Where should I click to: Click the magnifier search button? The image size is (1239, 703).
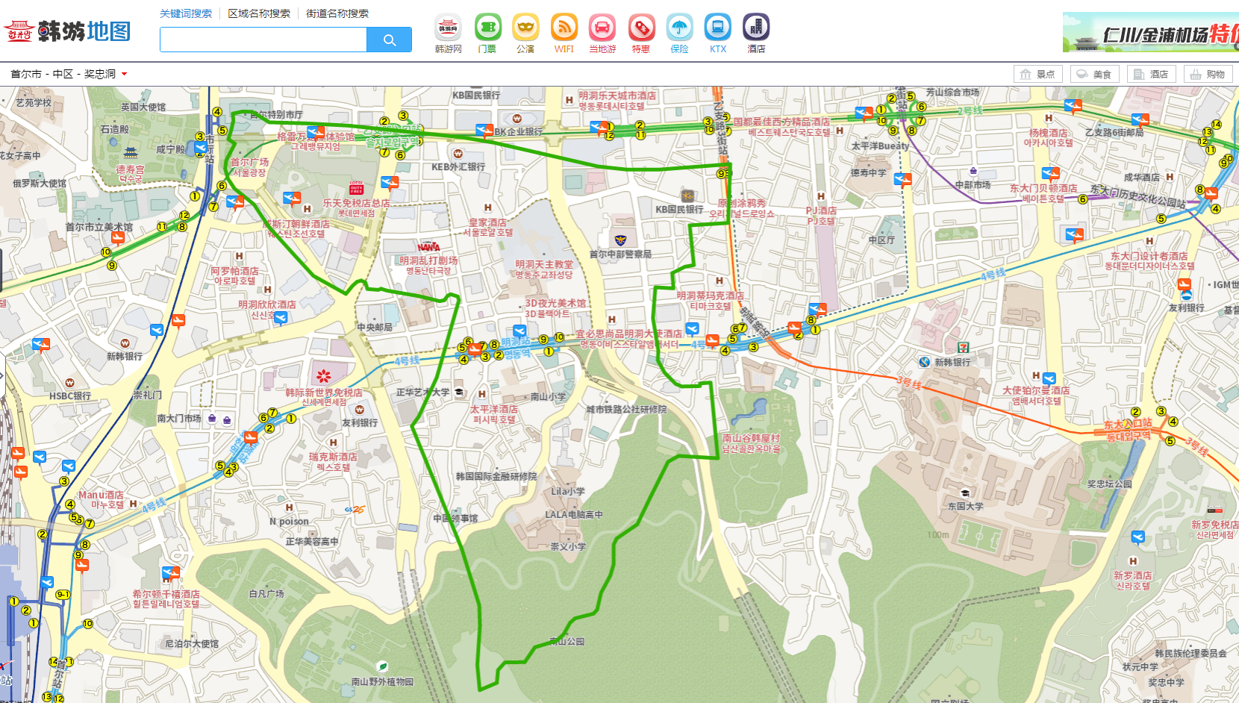[390, 40]
